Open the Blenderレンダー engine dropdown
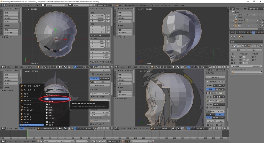The width and height of the screenshot is (264, 143). [x=105, y=5]
